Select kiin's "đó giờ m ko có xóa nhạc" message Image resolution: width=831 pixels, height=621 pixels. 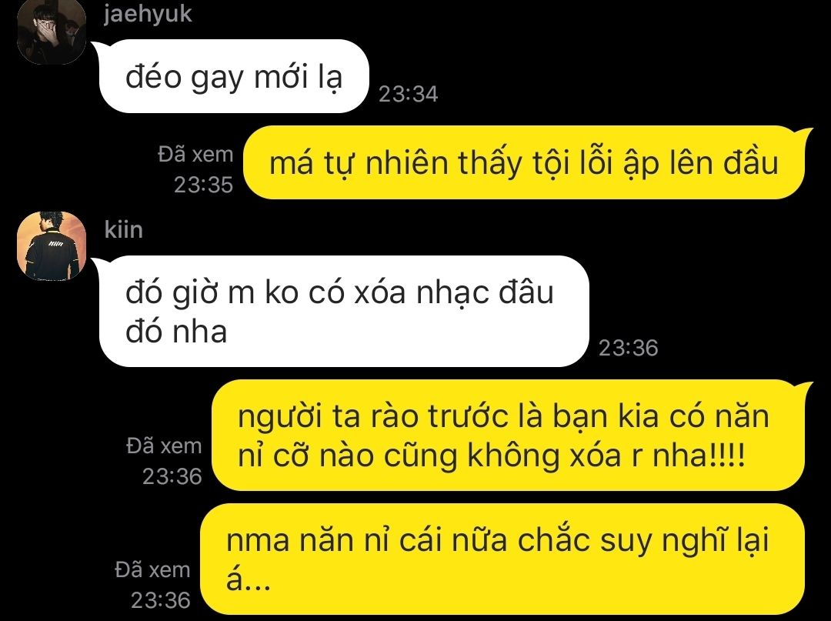point(344,311)
